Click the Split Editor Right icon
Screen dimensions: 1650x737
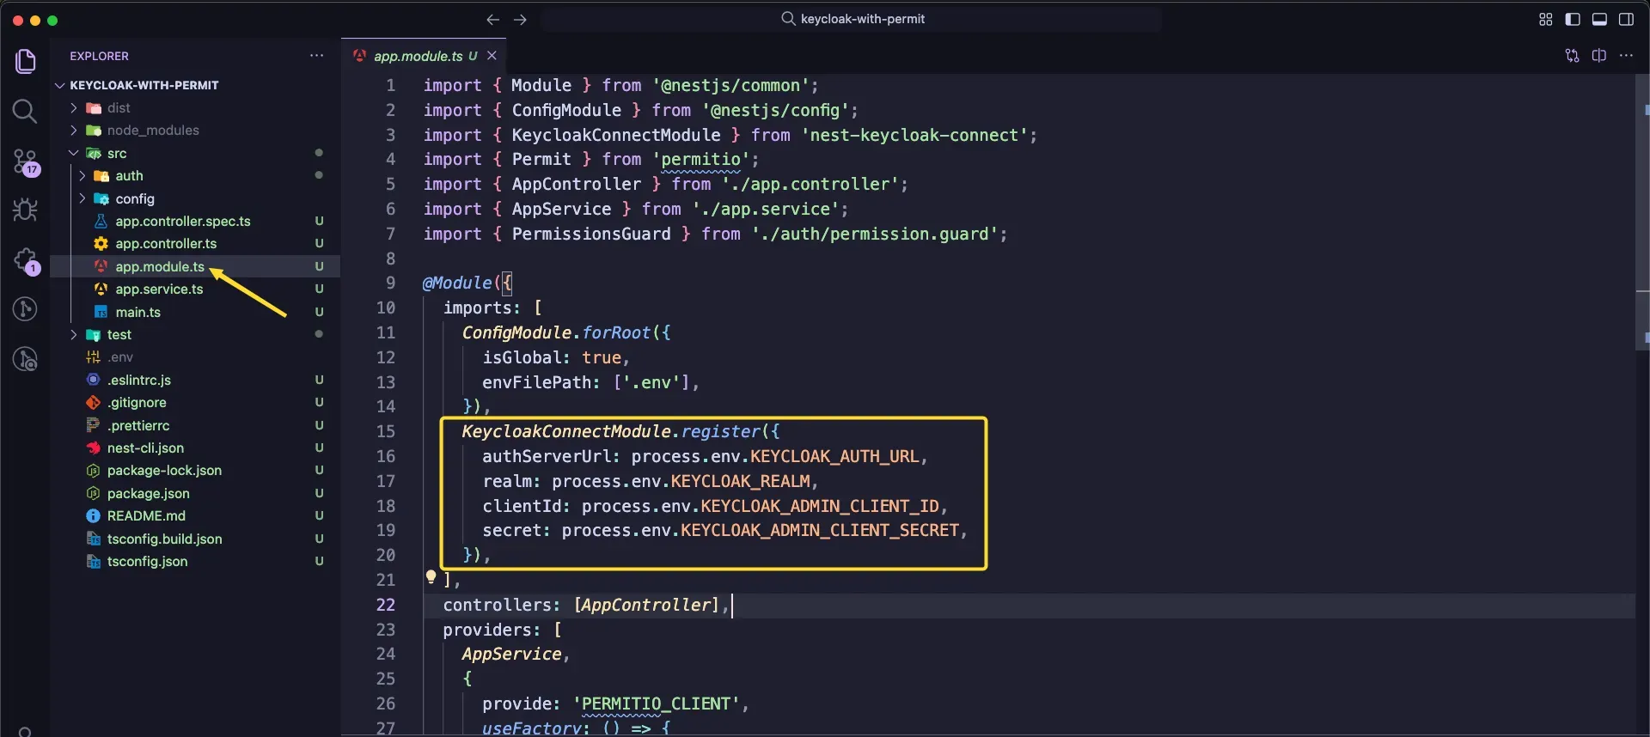coord(1598,56)
